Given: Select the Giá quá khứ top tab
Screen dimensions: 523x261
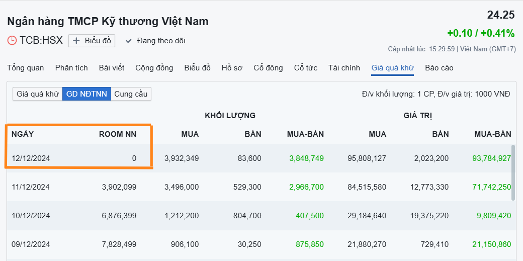Looking at the screenshot, I should tap(393, 68).
